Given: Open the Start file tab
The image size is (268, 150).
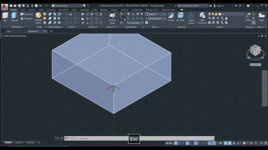Looking at the screenshot, I should [x=9, y=31].
